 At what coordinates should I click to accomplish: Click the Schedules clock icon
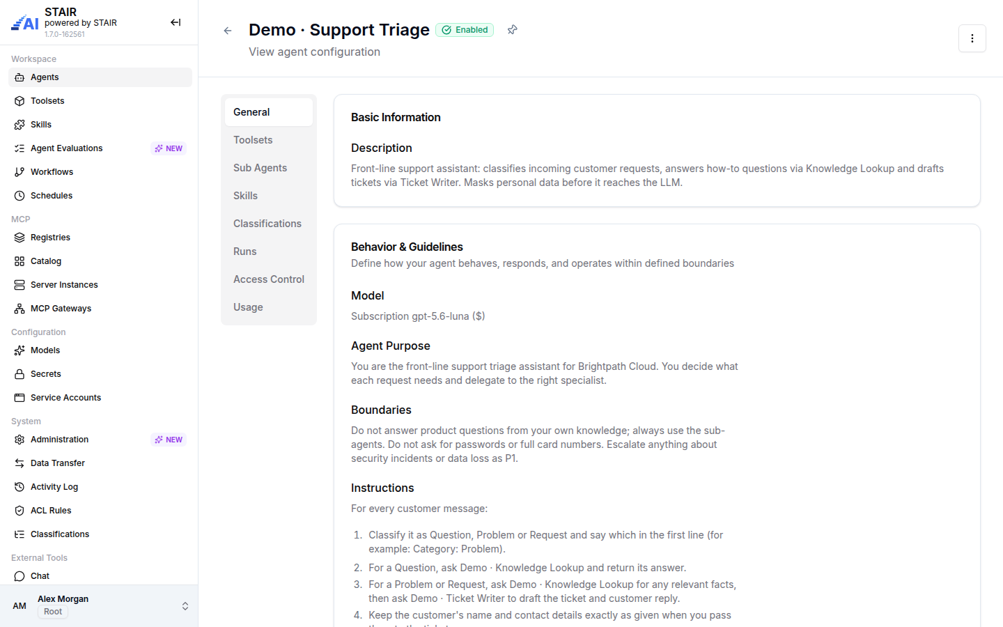[20, 196]
